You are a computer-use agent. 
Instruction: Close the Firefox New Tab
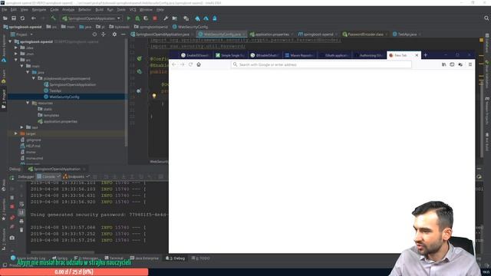tap(417, 55)
